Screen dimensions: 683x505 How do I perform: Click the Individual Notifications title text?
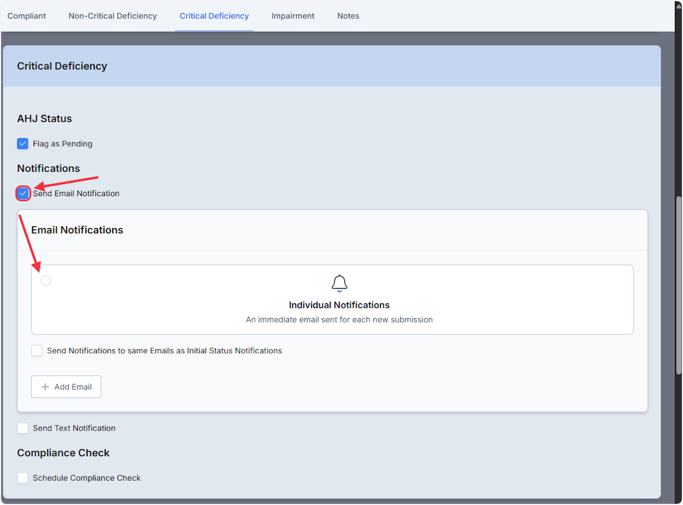point(339,305)
